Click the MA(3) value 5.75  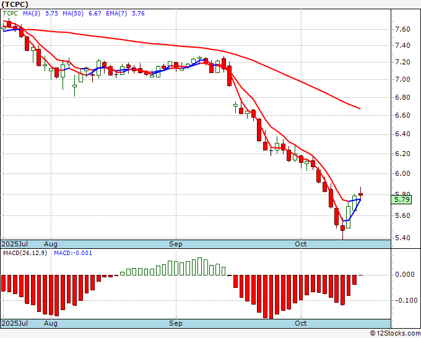tap(51, 13)
